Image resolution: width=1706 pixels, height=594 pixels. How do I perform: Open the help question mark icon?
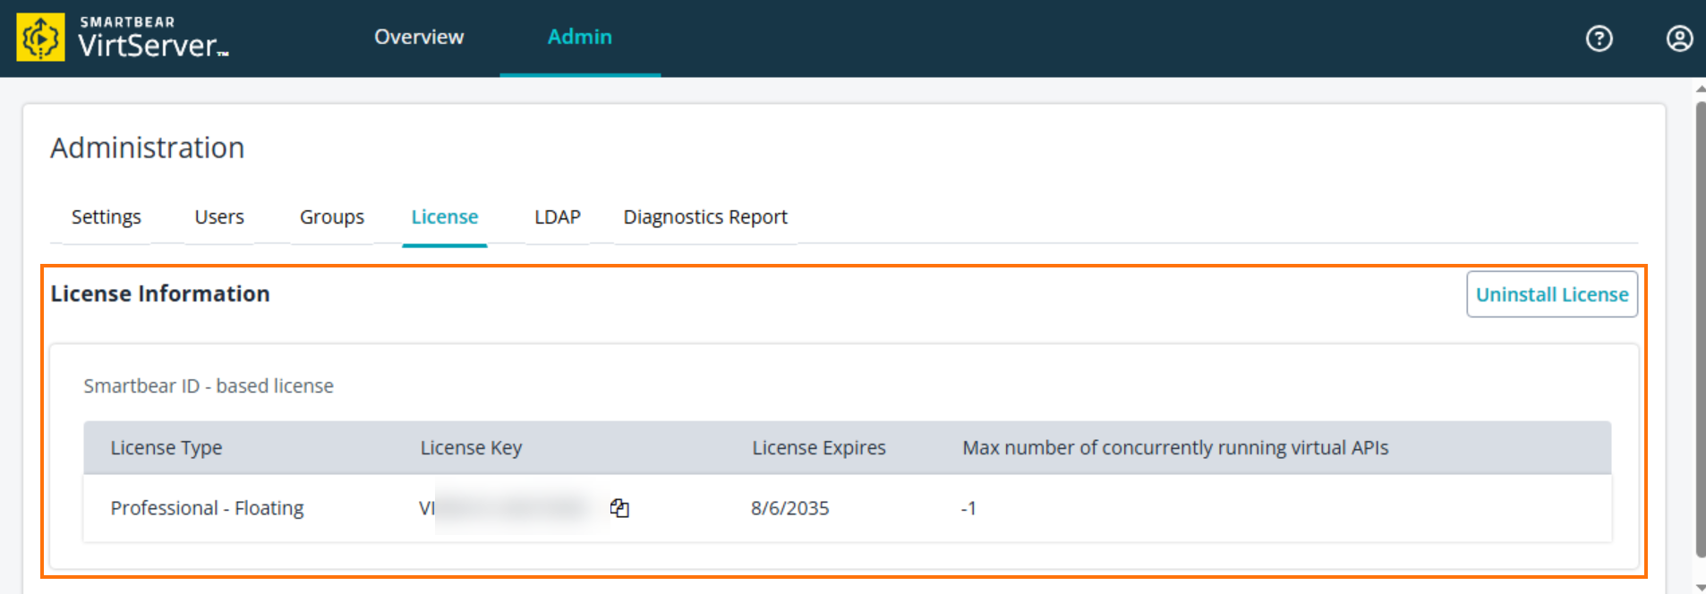tap(1599, 38)
